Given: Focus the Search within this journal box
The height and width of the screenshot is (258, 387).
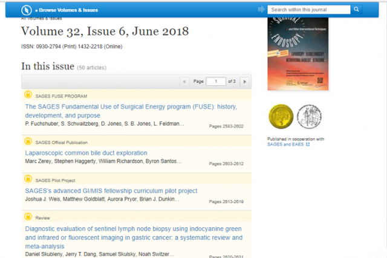Looking at the screenshot, I should coord(308,10).
